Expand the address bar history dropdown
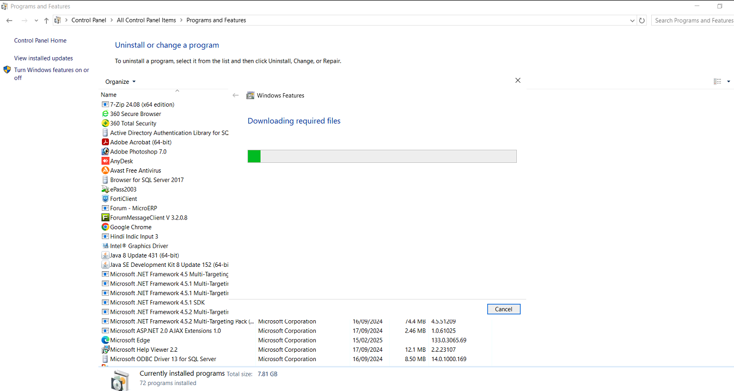This screenshot has width=734, height=391. (632, 21)
